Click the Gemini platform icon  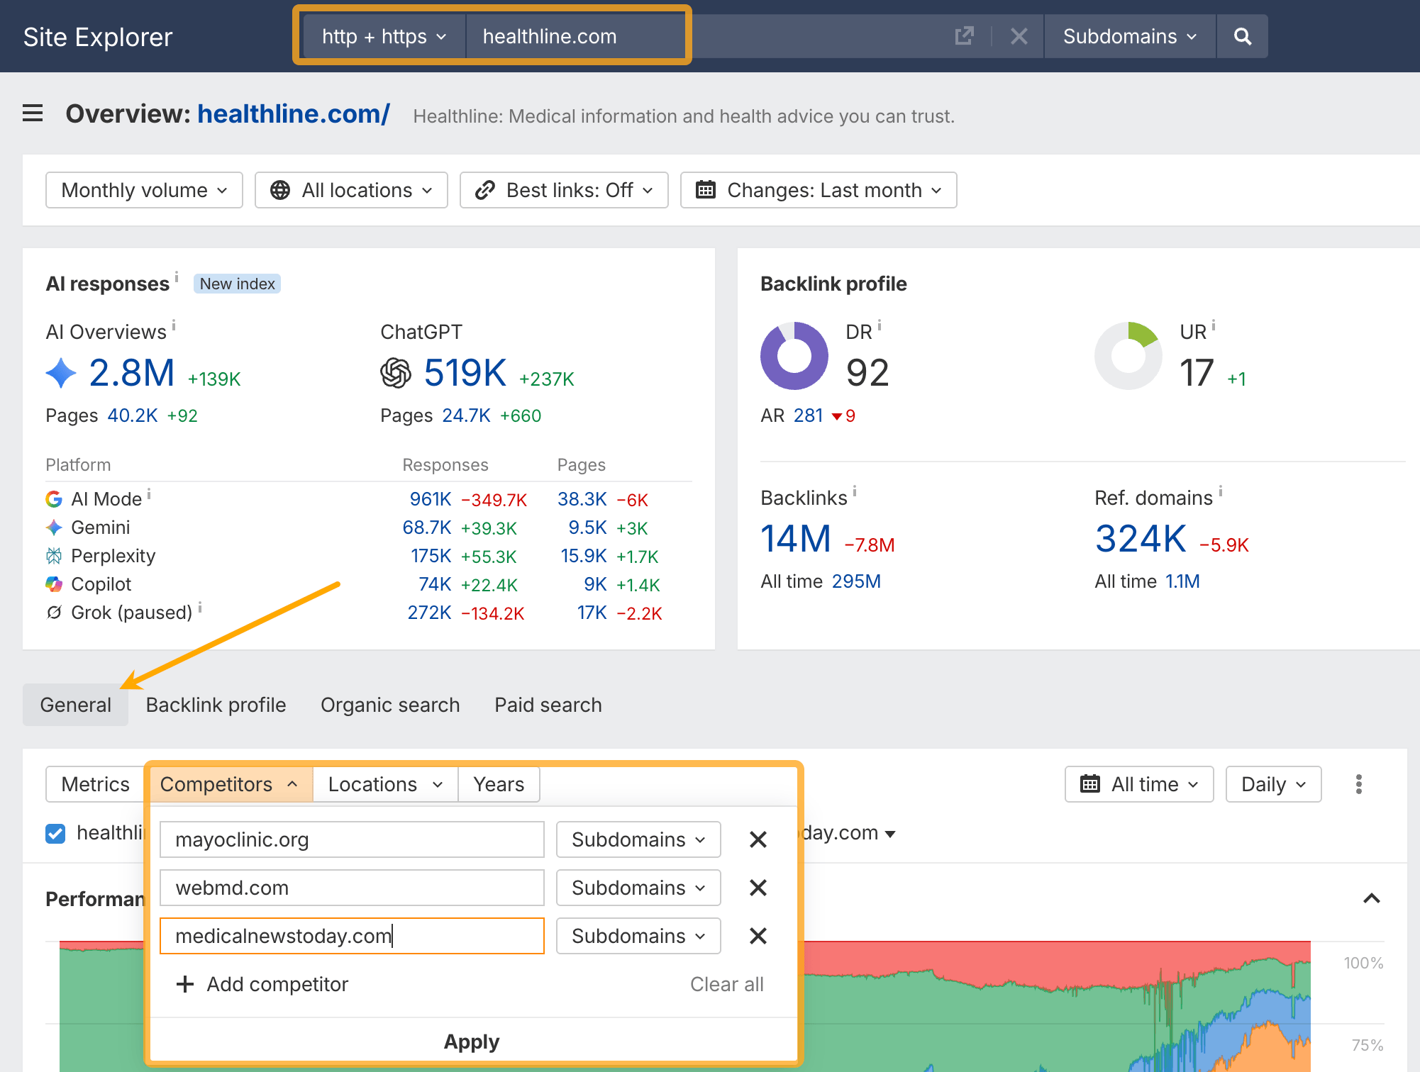(x=54, y=527)
